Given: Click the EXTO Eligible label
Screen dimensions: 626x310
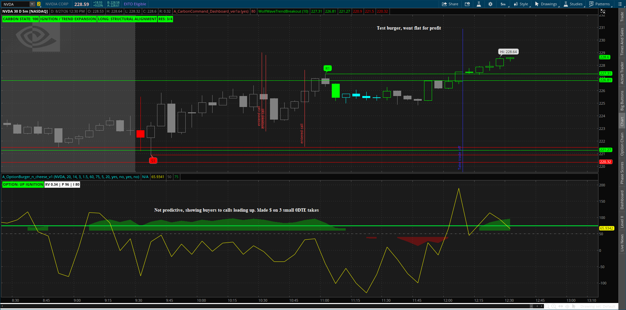Looking at the screenshot, I should tap(135, 4).
